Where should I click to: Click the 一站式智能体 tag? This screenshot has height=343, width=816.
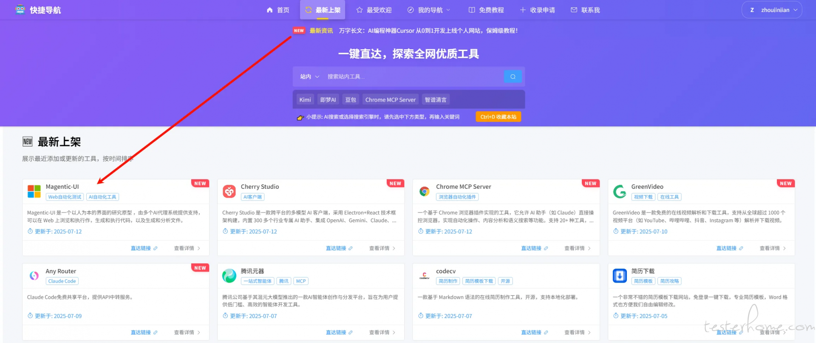[x=258, y=281]
